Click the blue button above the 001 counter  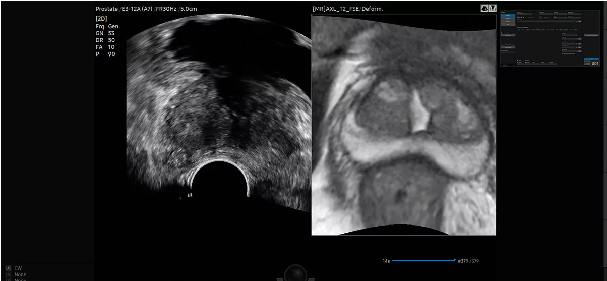(x=591, y=59)
